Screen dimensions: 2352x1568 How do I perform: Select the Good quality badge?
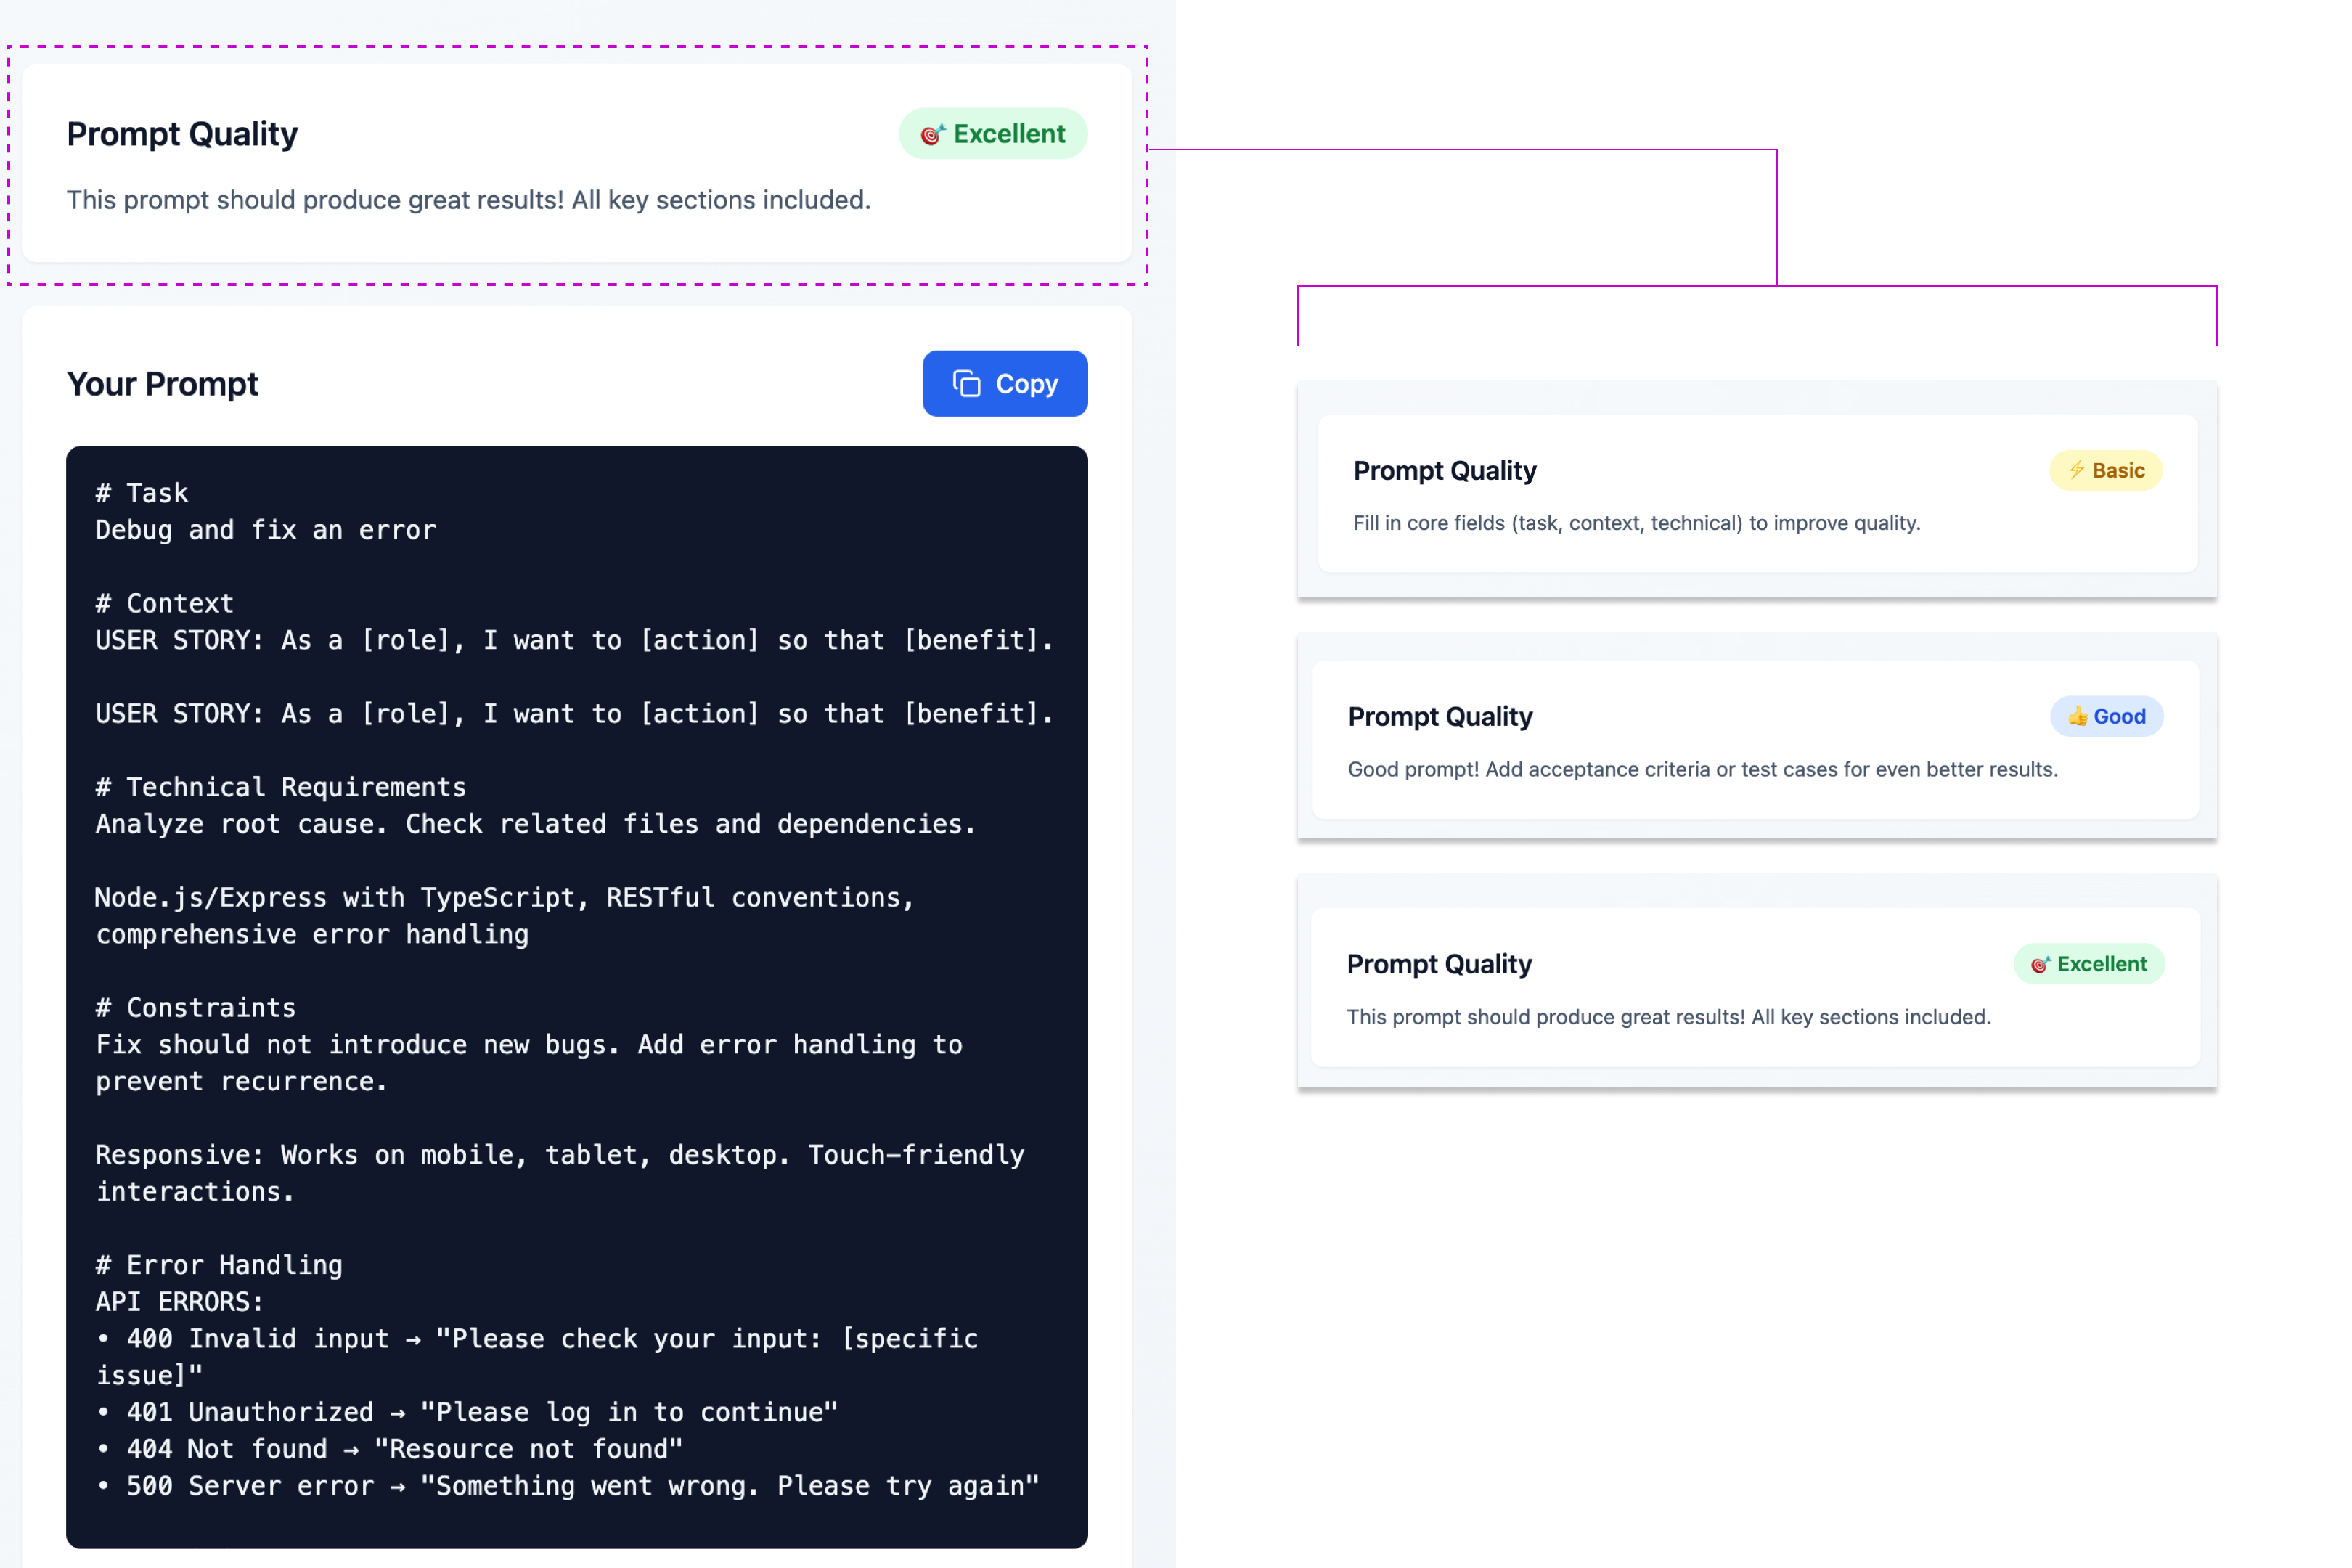click(x=2107, y=716)
